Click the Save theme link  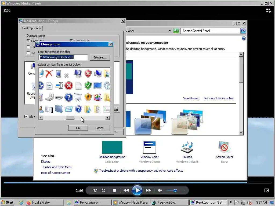tap(191, 98)
